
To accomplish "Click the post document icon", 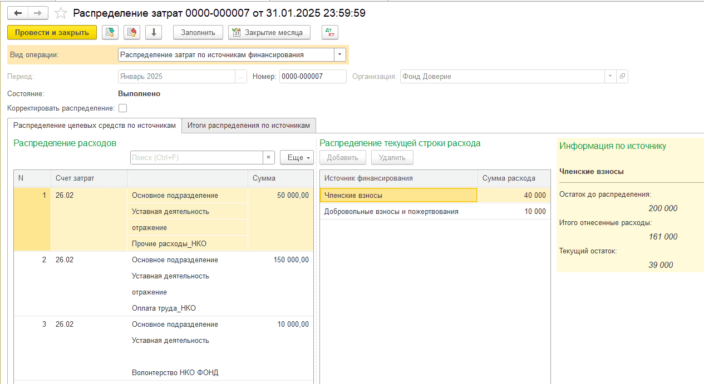I will click(110, 32).
